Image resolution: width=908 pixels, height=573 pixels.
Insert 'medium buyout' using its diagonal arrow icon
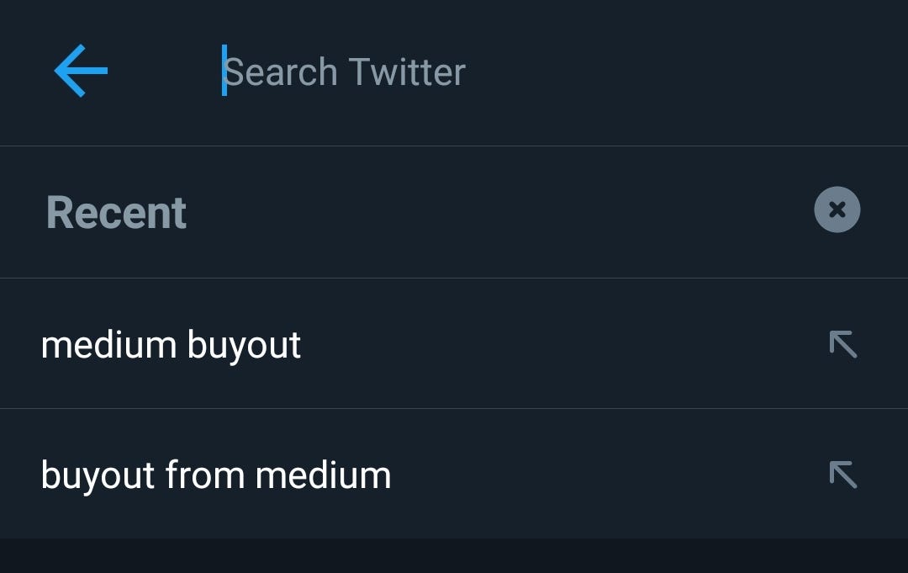point(843,345)
